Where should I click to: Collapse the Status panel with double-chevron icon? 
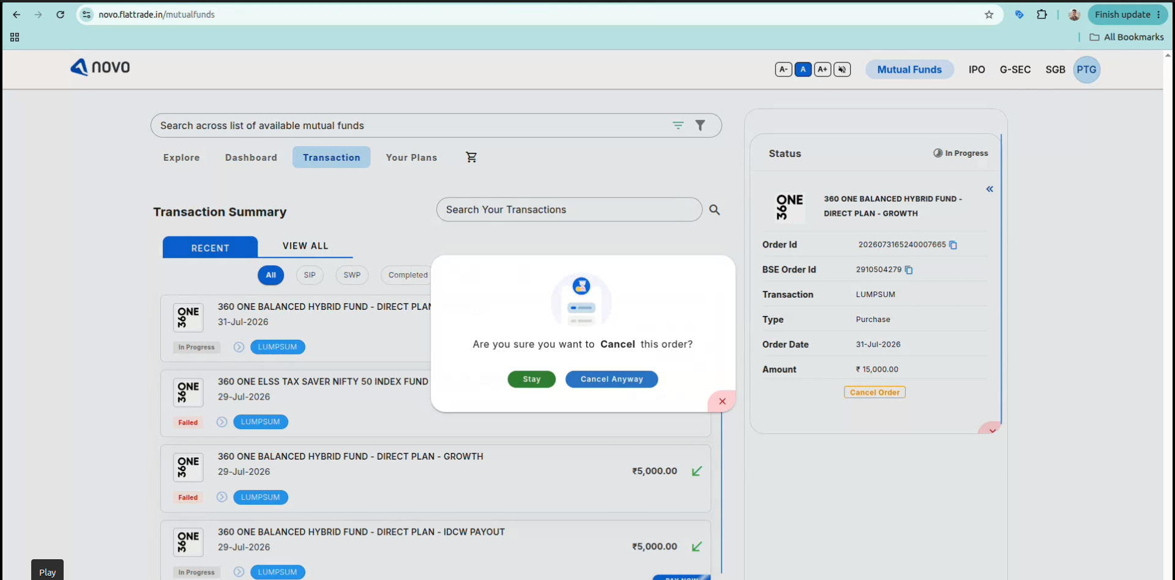[x=990, y=189]
